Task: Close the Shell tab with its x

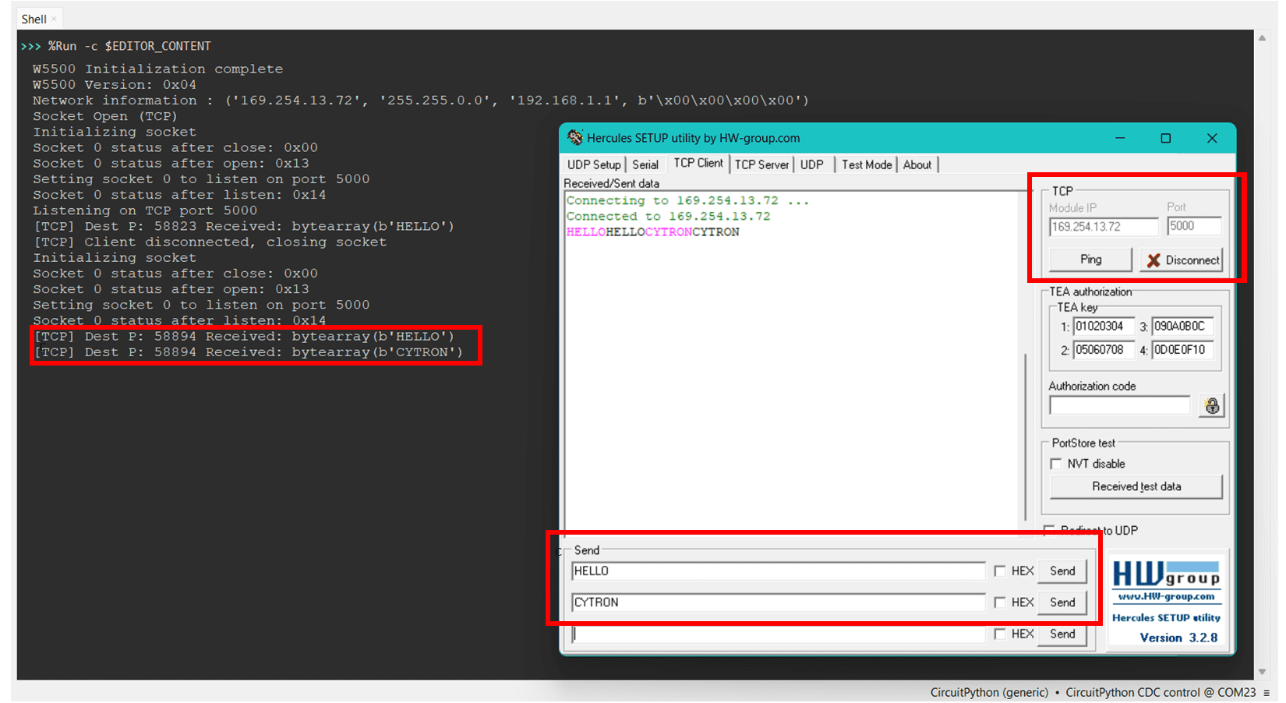Action: (x=54, y=19)
